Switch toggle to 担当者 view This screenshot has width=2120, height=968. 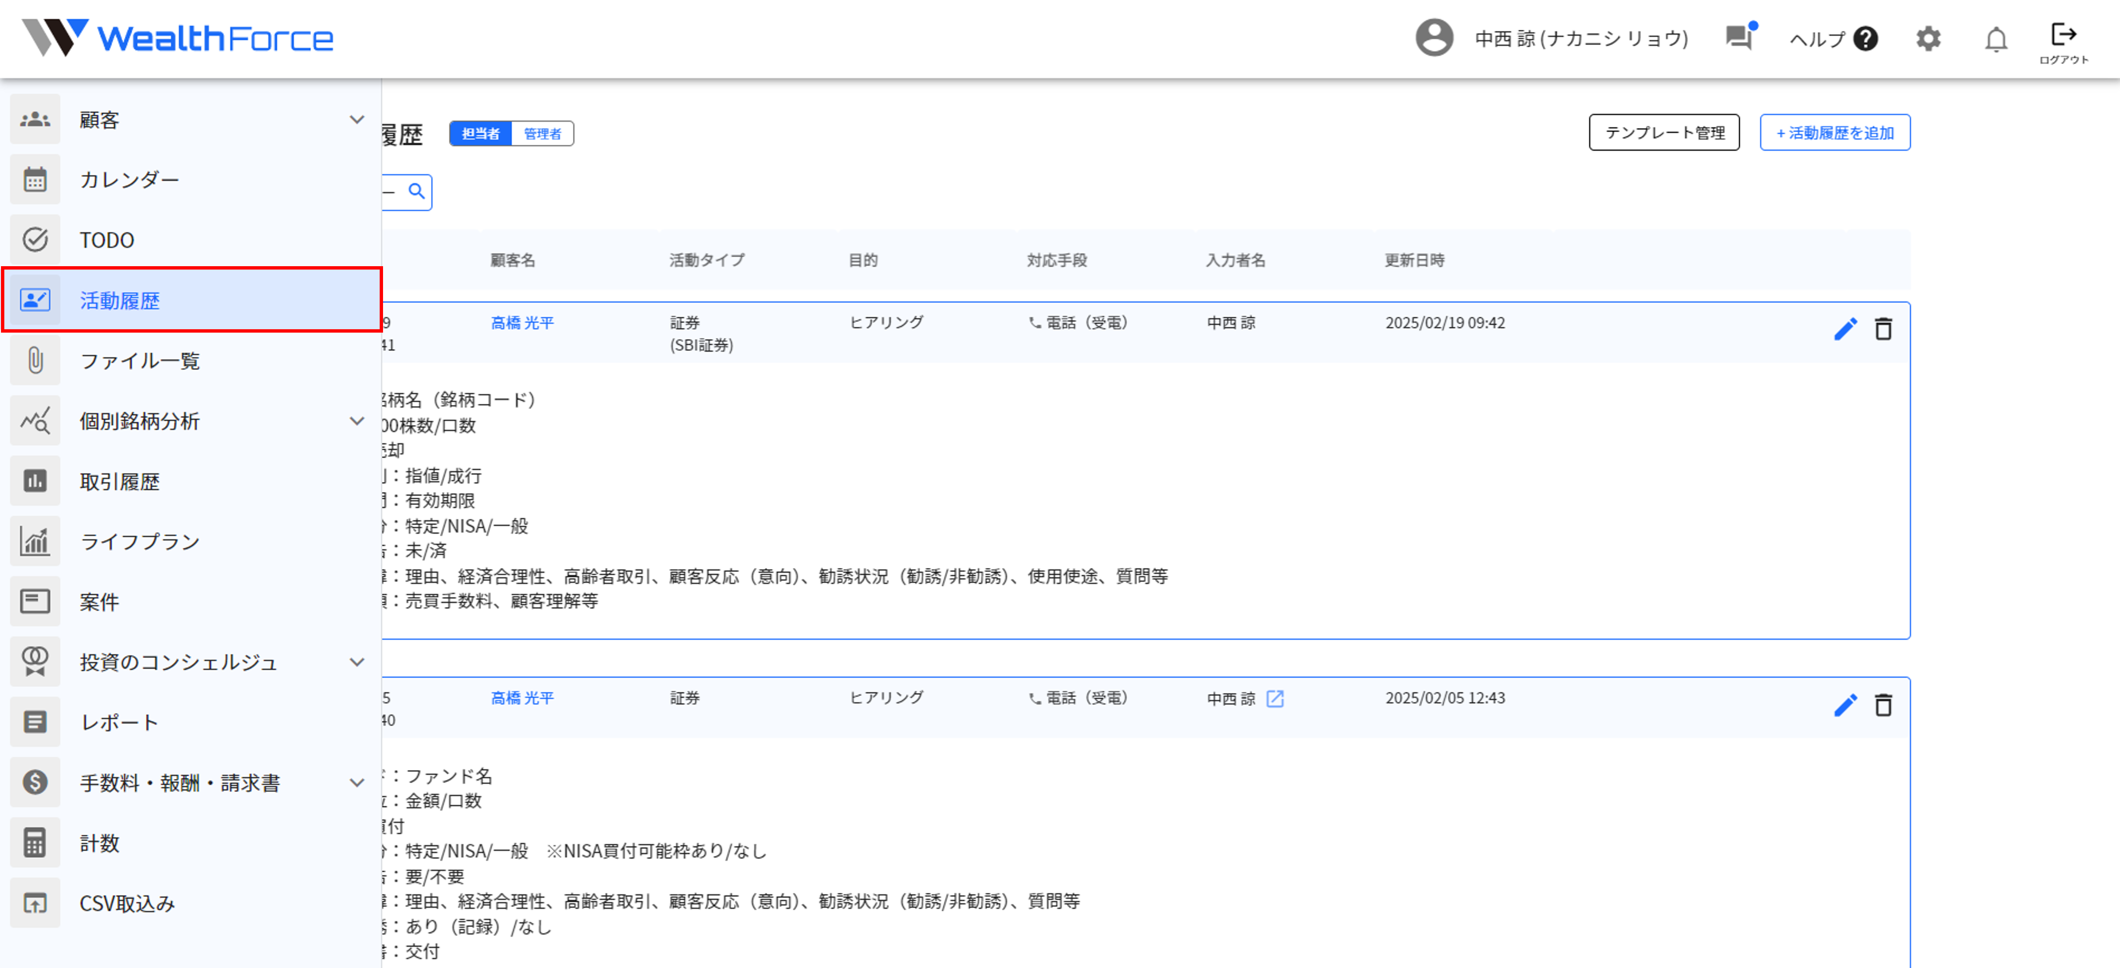coord(481,133)
